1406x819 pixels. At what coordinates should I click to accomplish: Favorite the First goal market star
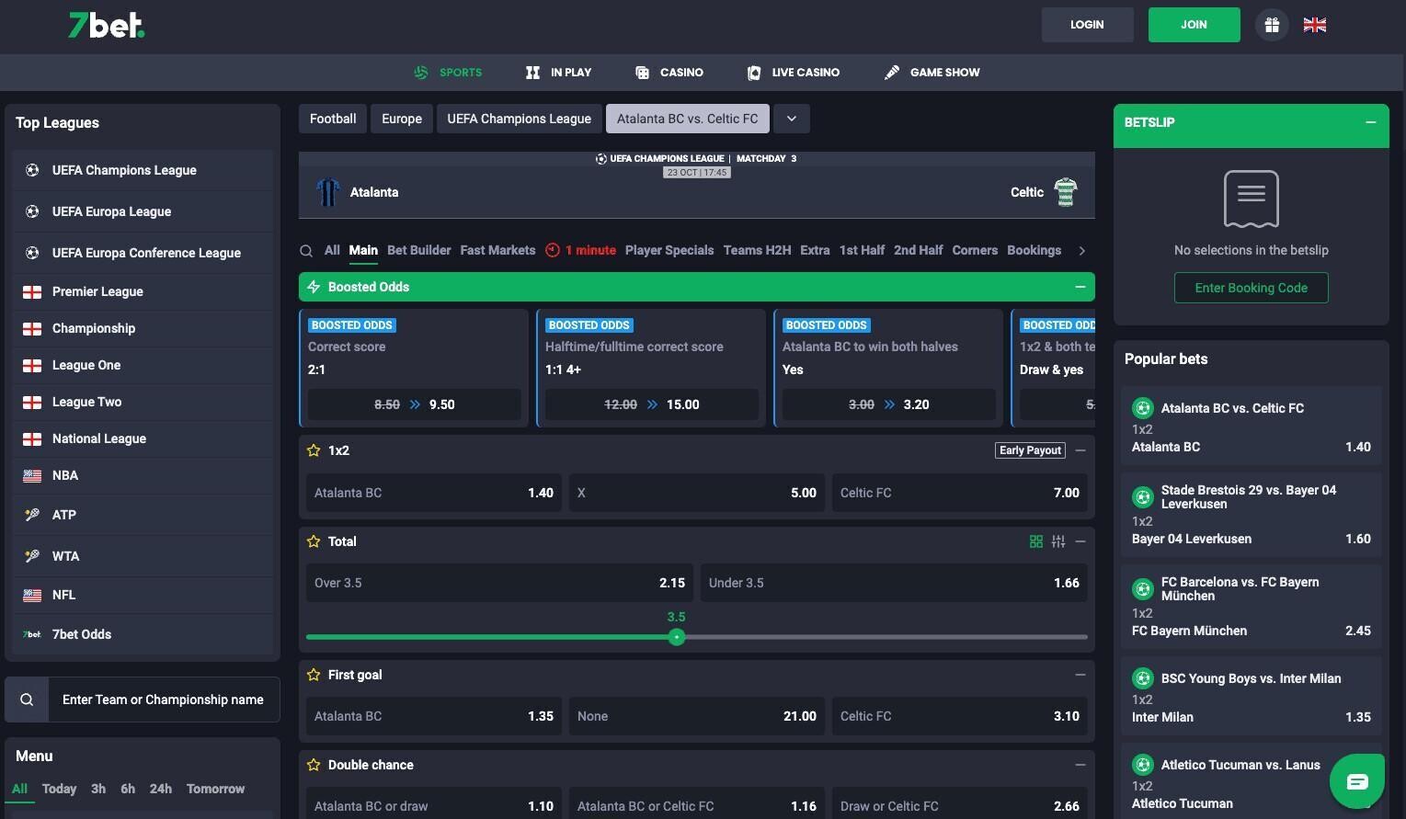314,675
